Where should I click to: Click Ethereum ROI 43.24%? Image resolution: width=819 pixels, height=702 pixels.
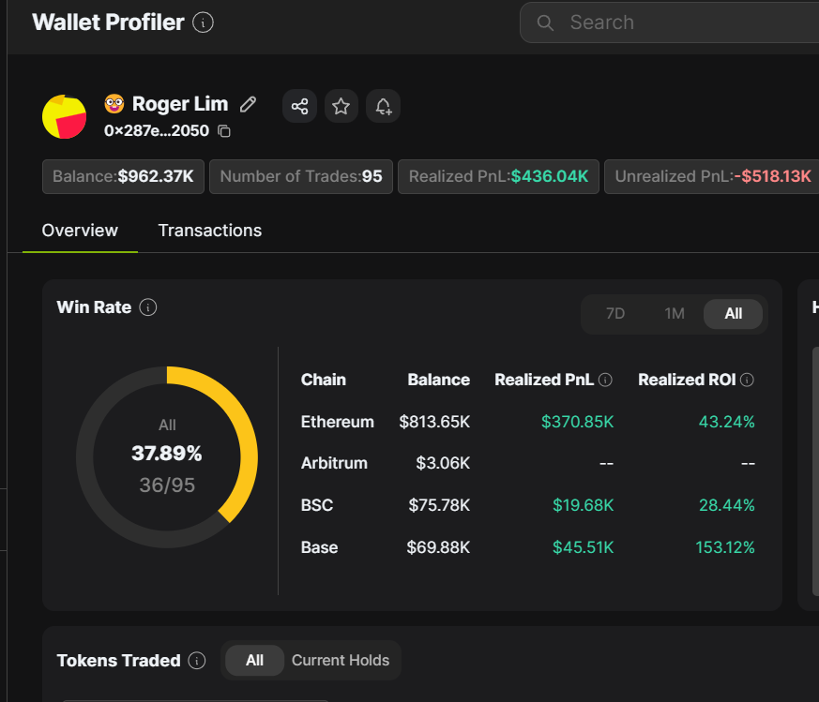(x=726, y=422)
